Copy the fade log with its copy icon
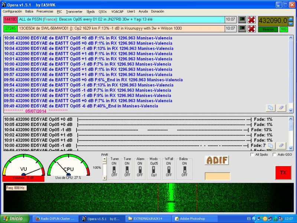This screenshot has width=297, height=223. click(271, 146)
